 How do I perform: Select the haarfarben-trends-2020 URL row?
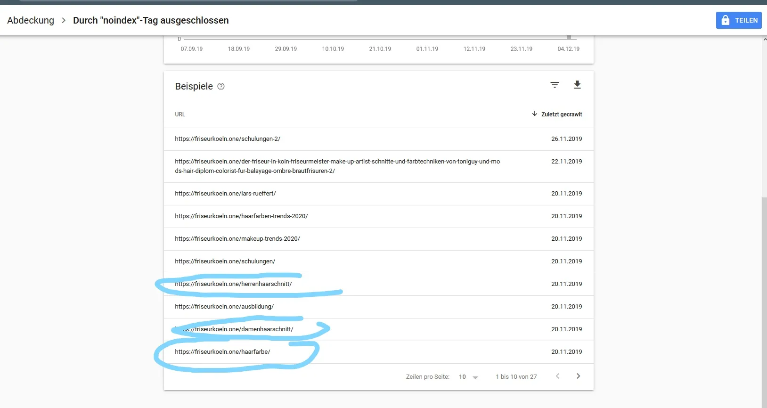coord(378,216)
